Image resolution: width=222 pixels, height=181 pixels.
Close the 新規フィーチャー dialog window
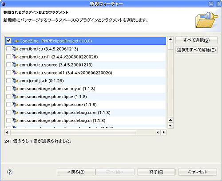coord(218,4)
